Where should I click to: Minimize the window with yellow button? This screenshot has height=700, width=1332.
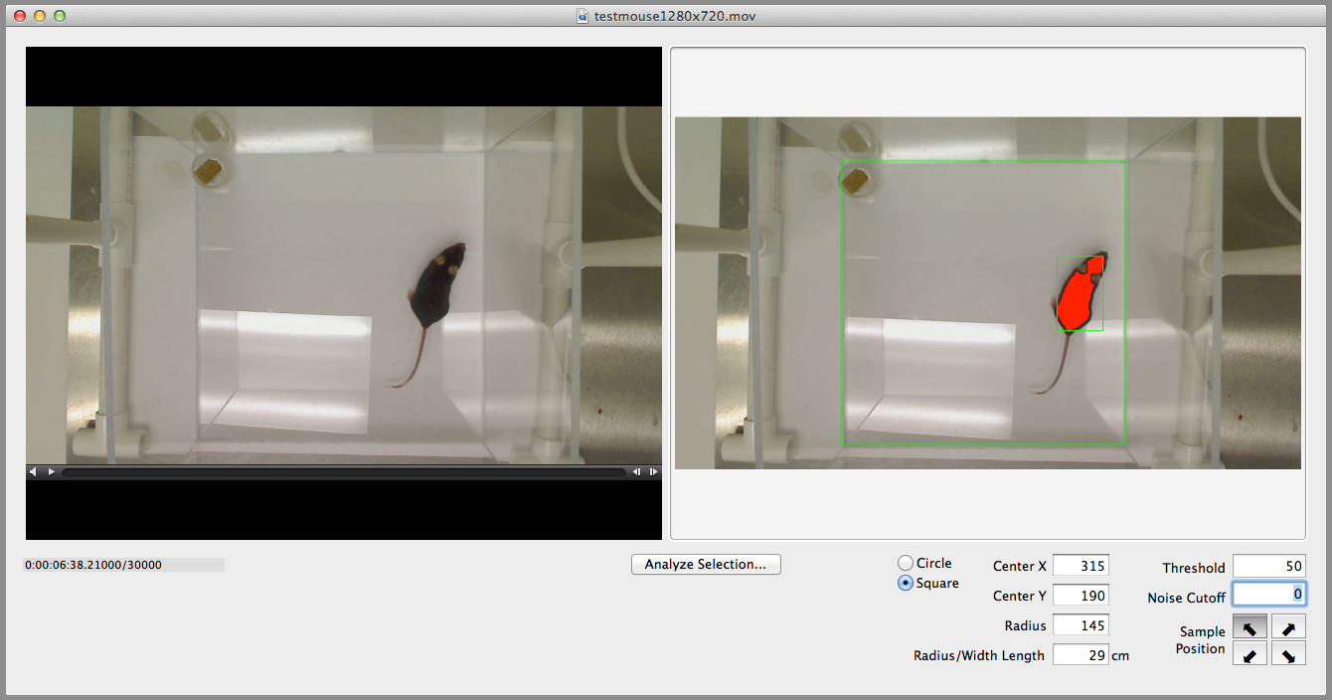[40, 16]
